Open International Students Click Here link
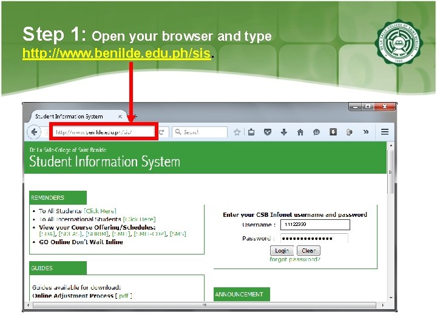This screenshot has height=328, width=437. [140, 219]
